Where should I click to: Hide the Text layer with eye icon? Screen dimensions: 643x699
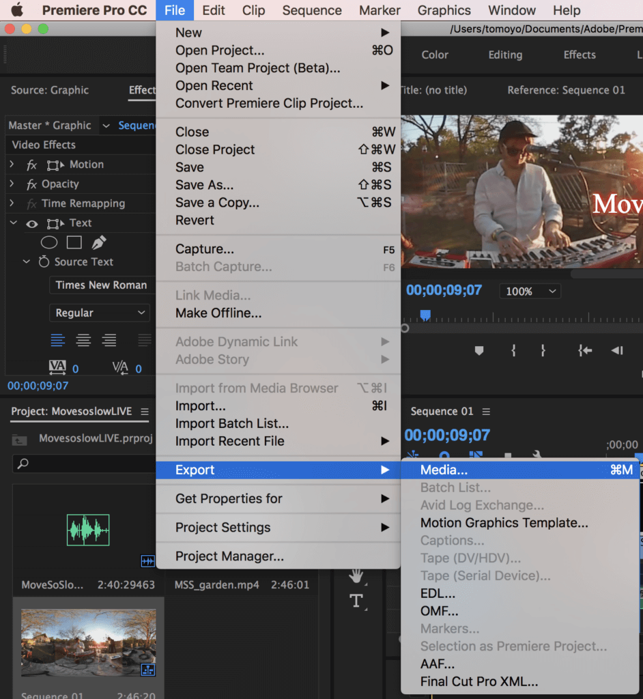(31, 224)
